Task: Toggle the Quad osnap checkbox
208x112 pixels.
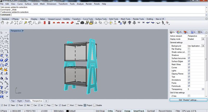Action: 60,105
